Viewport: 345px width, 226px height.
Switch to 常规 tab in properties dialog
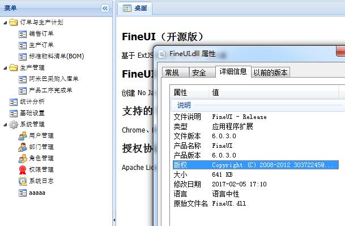[176, 73]
